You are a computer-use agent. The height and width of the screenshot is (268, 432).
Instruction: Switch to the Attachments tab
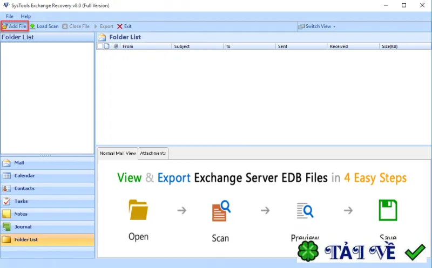pyautogui.click(x=153, y=153)
